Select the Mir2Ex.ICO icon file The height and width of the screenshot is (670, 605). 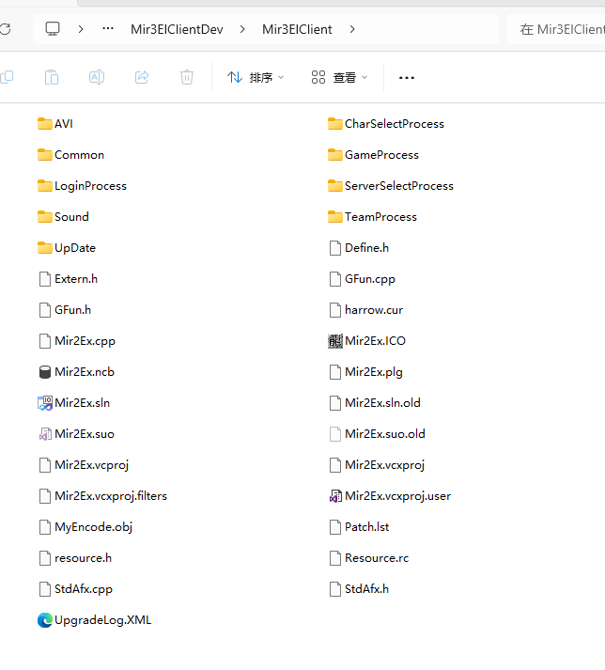coord(335,341)
